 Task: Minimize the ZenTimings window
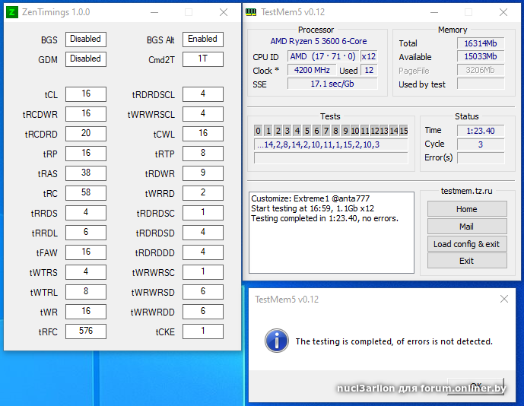154,12
